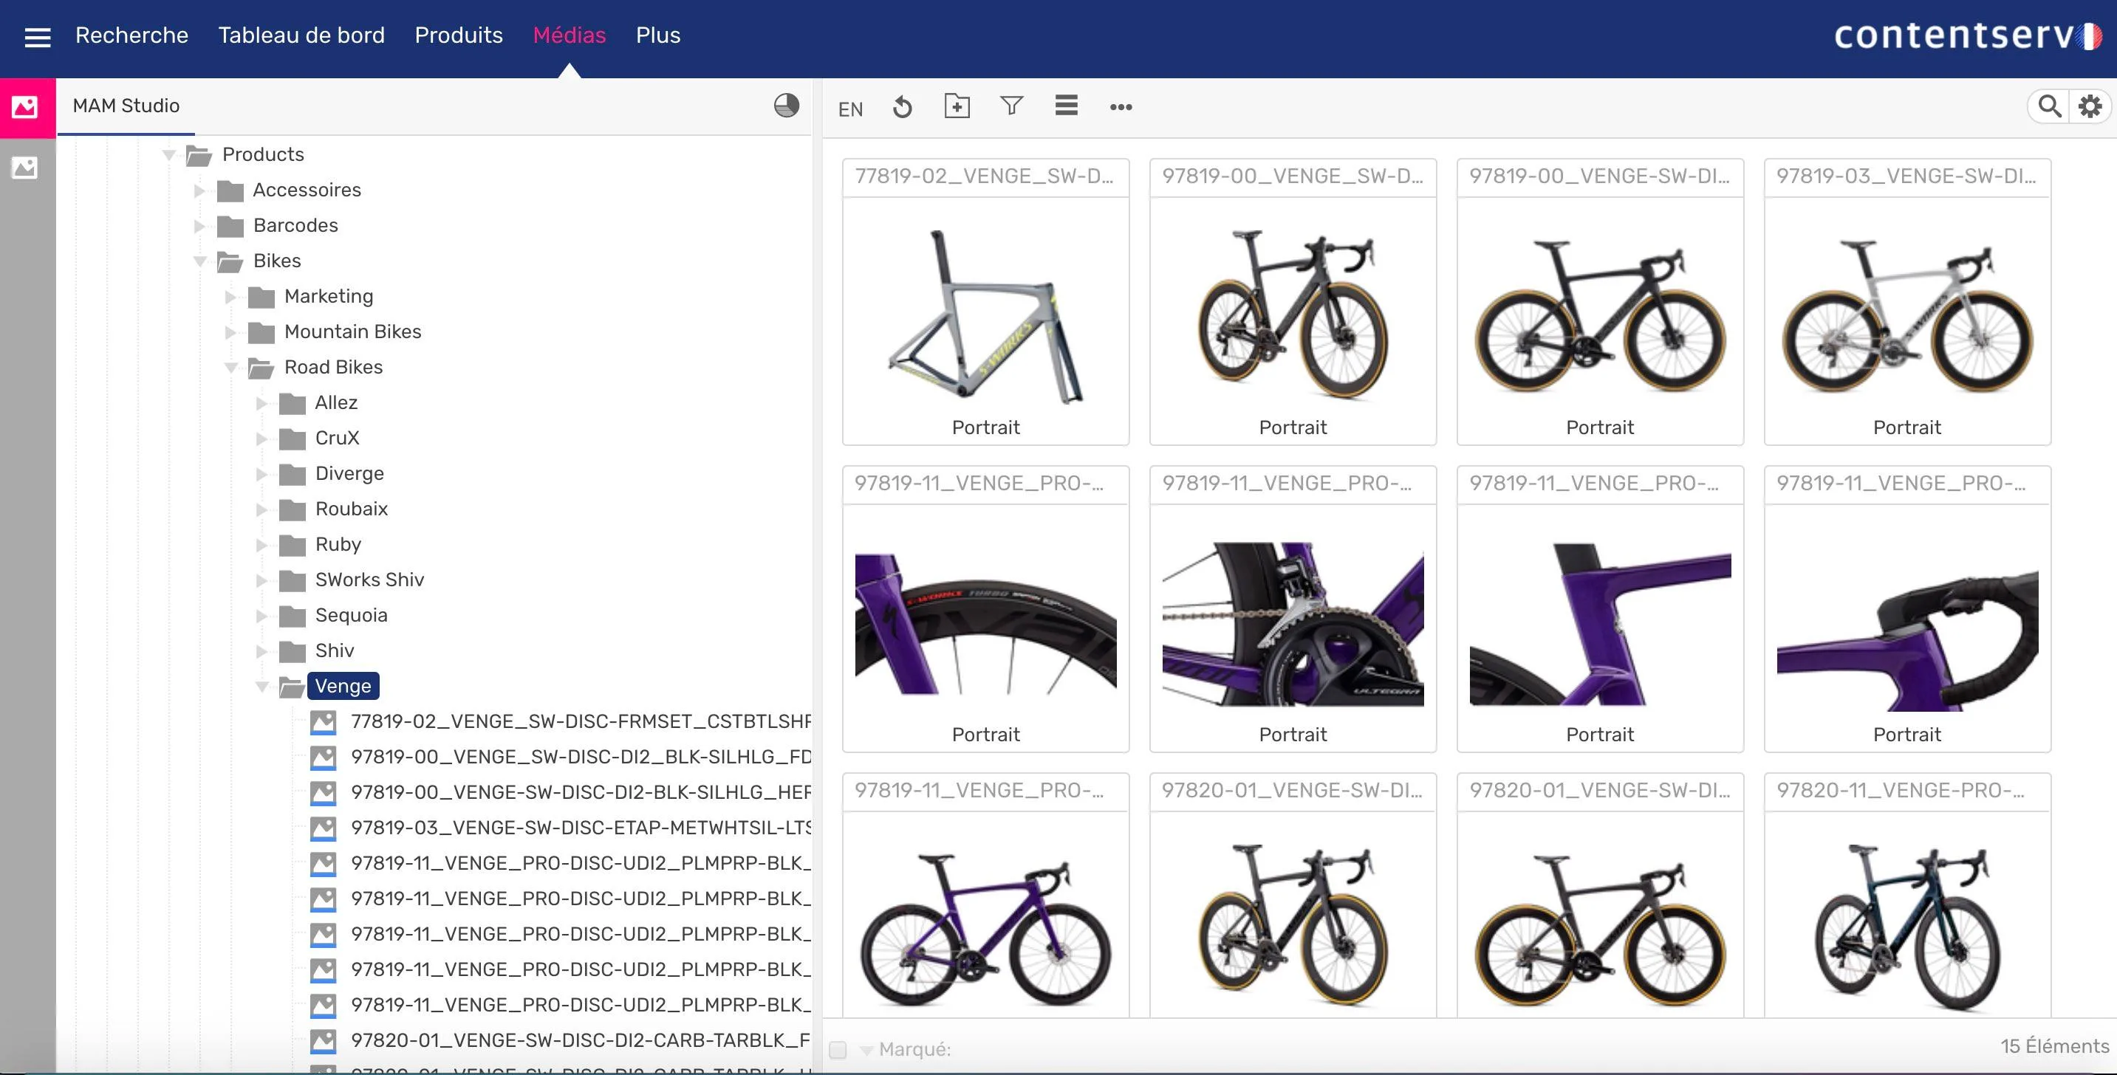
Task: Select the MAM Studio tab
Action: pos(126,106)
